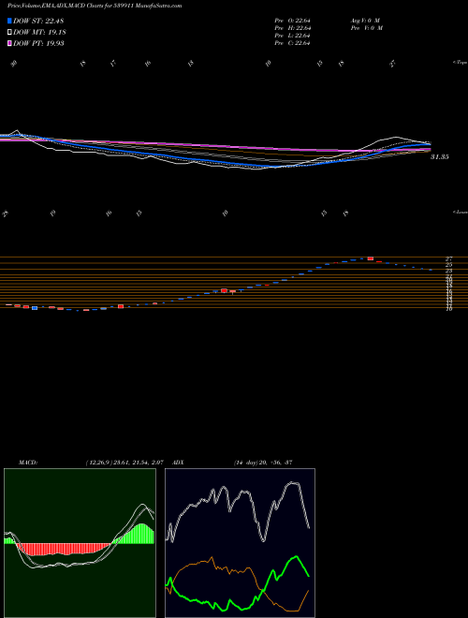Viewport: 468px width, 618px height.
Task: Click the blue candle at the chart's lower left
Action: point(35,308)
